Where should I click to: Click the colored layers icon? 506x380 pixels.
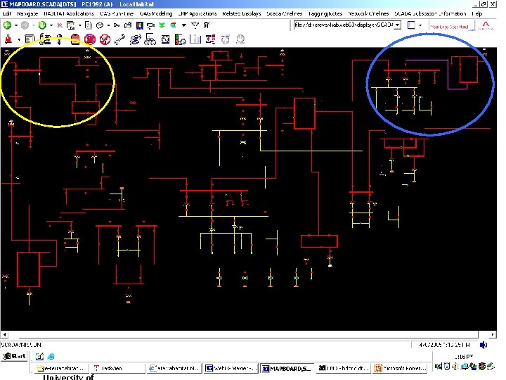(x=173, y=25)
